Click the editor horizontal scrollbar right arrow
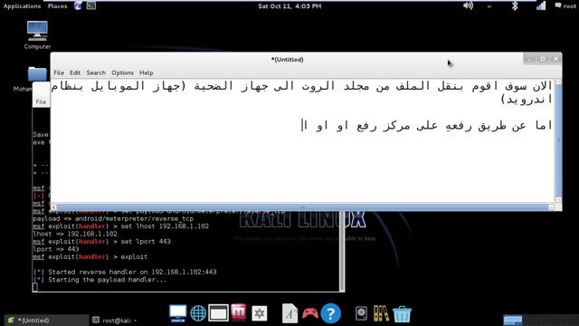The width and height of the screenshot is (579, 326). point(551,207)
